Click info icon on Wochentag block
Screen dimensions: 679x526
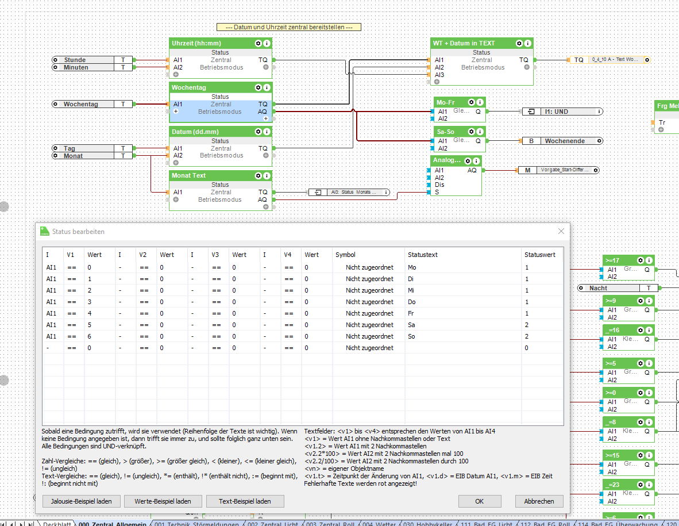point(267,87)
